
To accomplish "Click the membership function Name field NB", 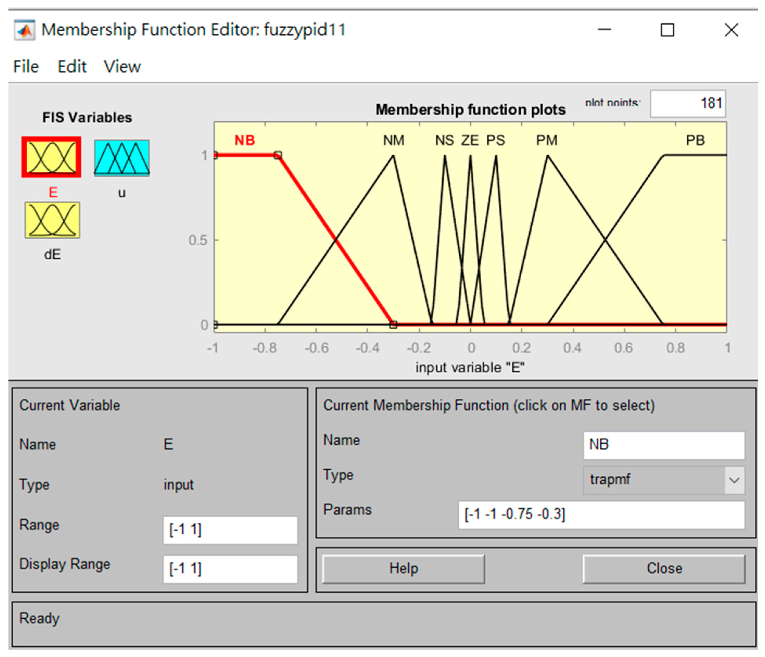I will click(664, 445).
